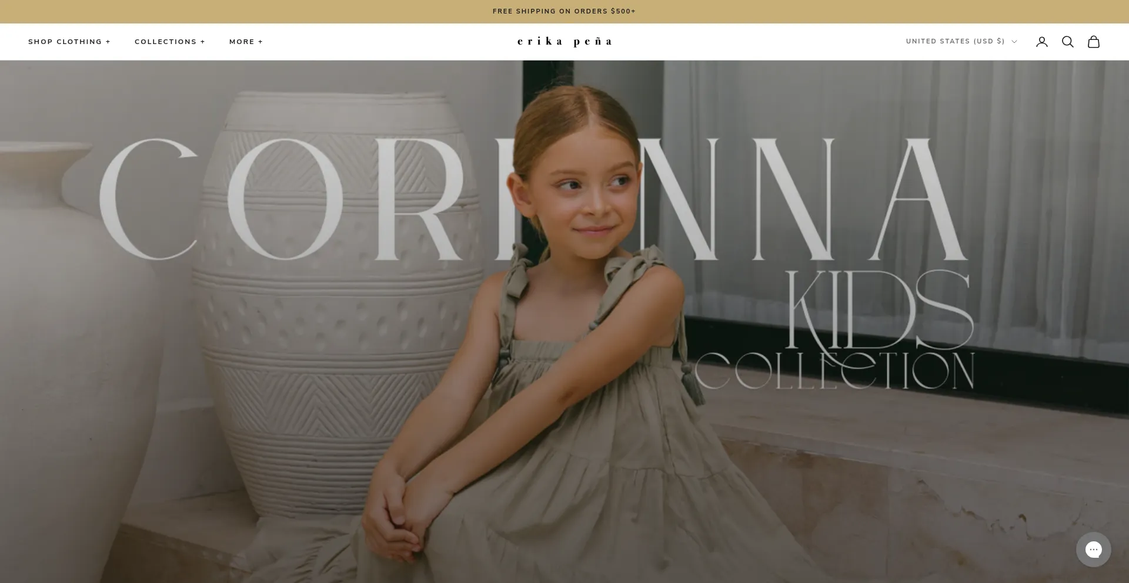
Task: Click the plus sign beside Shop Clothing
Action: pyautogui.click(x=108, y=42)
